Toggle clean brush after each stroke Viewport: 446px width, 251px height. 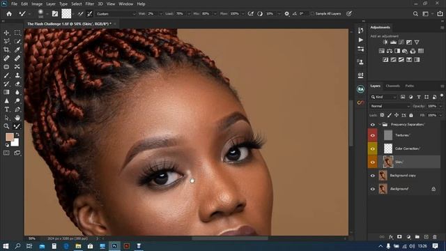coord(90,14)
